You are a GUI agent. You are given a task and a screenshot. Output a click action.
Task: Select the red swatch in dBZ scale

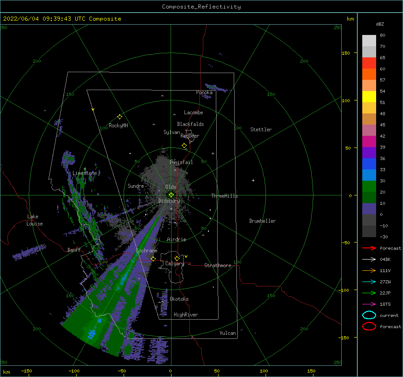point(369,63)
